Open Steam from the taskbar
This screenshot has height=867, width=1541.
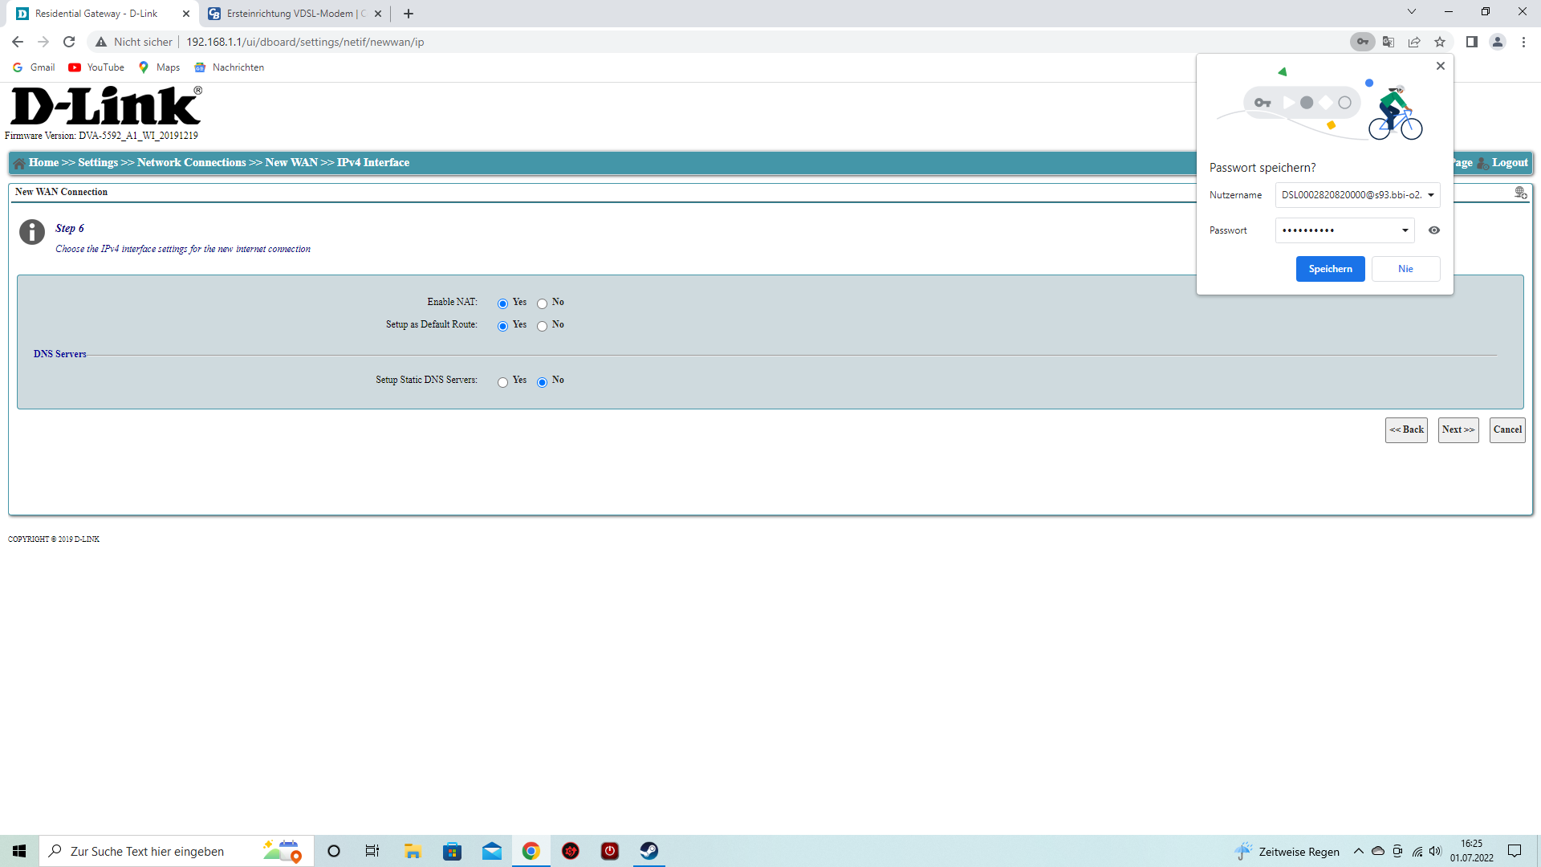(x=649, y=851)
